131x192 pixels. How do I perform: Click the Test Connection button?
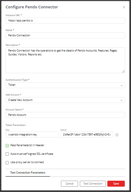coord(93,184)
